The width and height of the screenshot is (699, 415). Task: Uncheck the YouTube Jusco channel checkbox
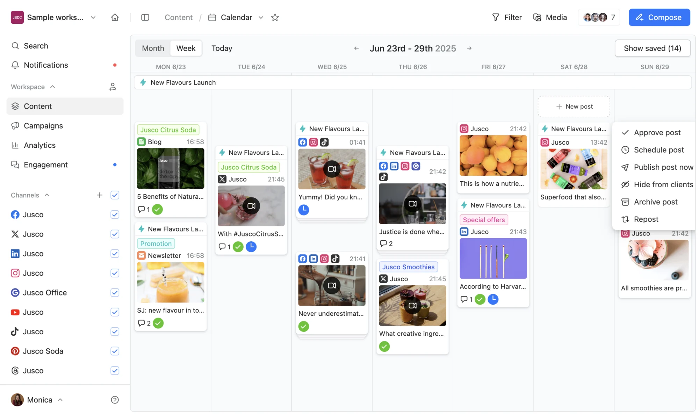tap(115, 312)
